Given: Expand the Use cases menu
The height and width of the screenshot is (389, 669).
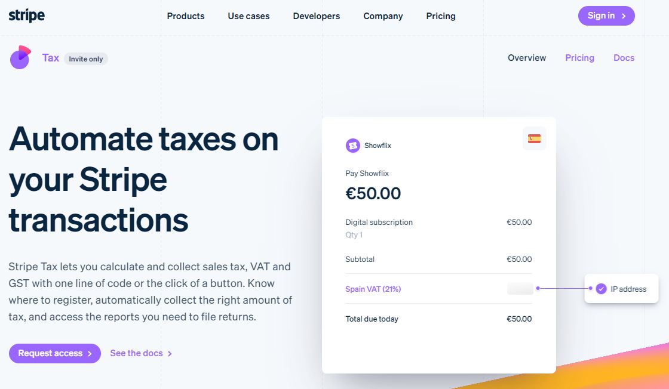Looking at the screenshot, I should pos(248,16).
